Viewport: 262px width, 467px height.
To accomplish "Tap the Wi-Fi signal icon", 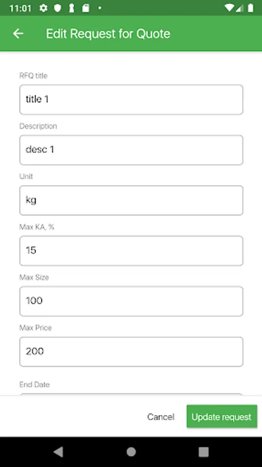I will tap(229, 8).
